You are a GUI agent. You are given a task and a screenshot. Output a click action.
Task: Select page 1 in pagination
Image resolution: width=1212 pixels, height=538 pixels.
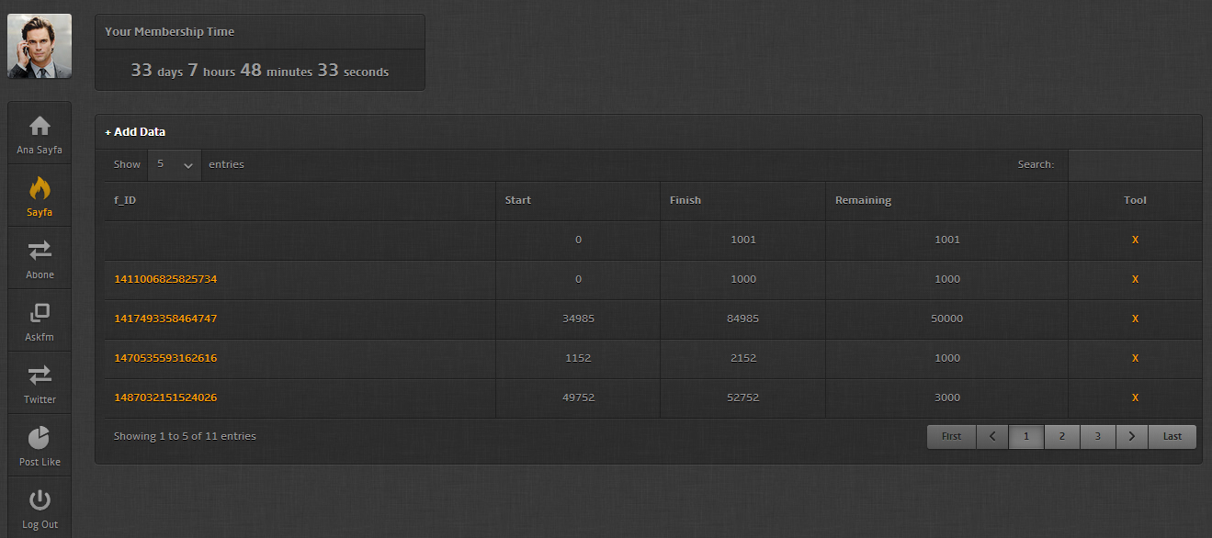tap(1025, 436)
